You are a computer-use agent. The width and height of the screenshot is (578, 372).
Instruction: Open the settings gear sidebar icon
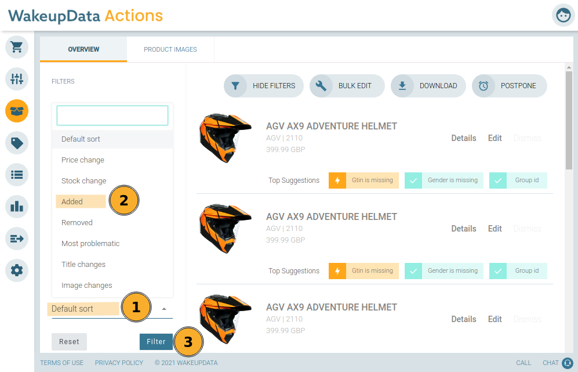[17, 270]
